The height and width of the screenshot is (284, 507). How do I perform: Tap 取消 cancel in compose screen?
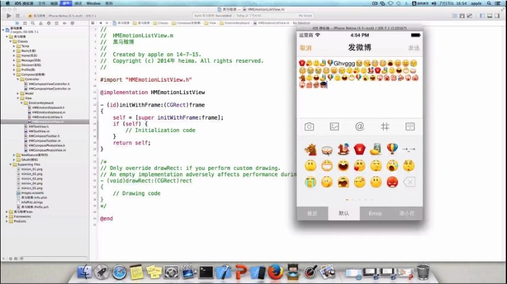pos(306,48)
